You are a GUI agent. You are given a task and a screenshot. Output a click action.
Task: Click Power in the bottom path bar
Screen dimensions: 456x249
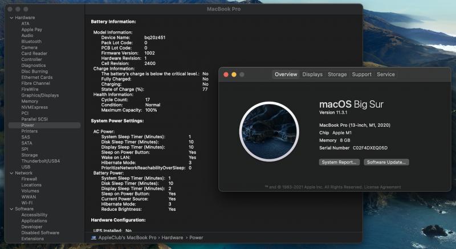tap(196, 238)
